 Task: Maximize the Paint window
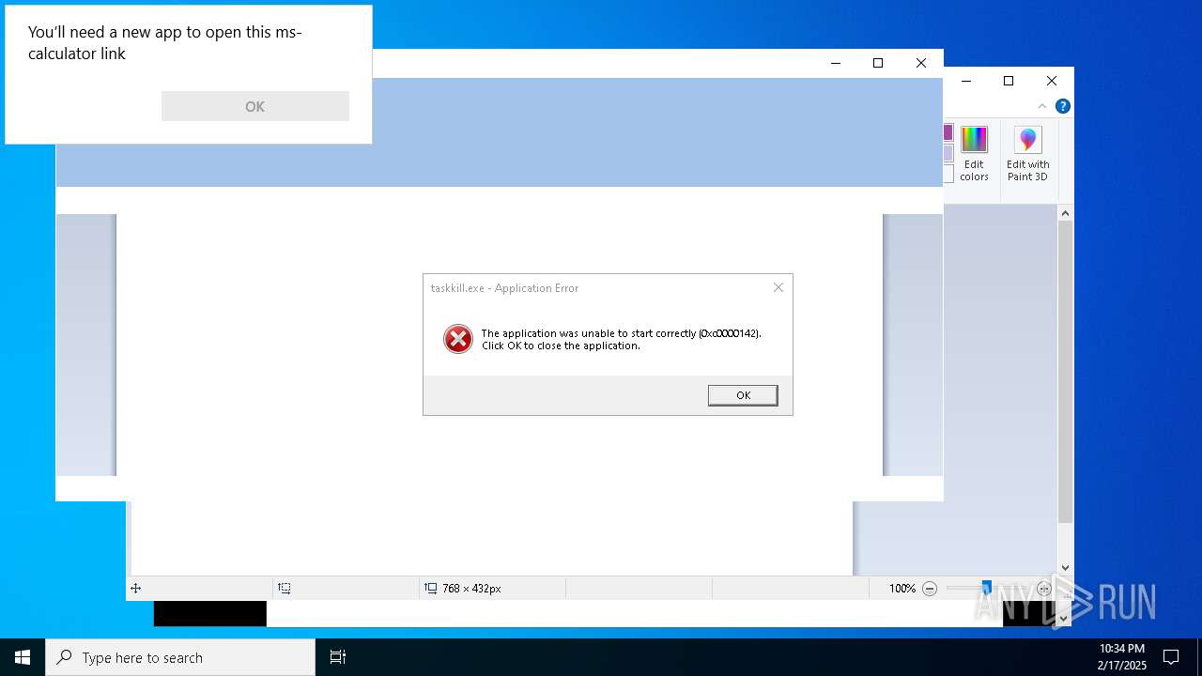[1009, 81]
